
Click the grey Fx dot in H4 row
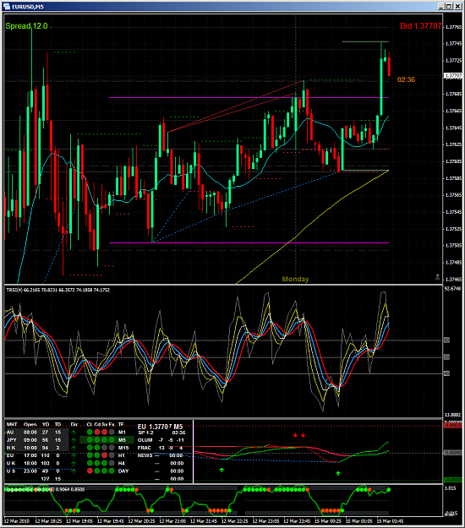click(x=112, y=463)
